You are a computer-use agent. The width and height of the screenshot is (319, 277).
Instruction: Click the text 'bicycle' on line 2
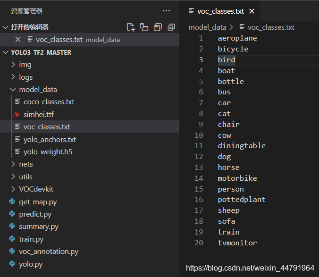coord(233,49)
